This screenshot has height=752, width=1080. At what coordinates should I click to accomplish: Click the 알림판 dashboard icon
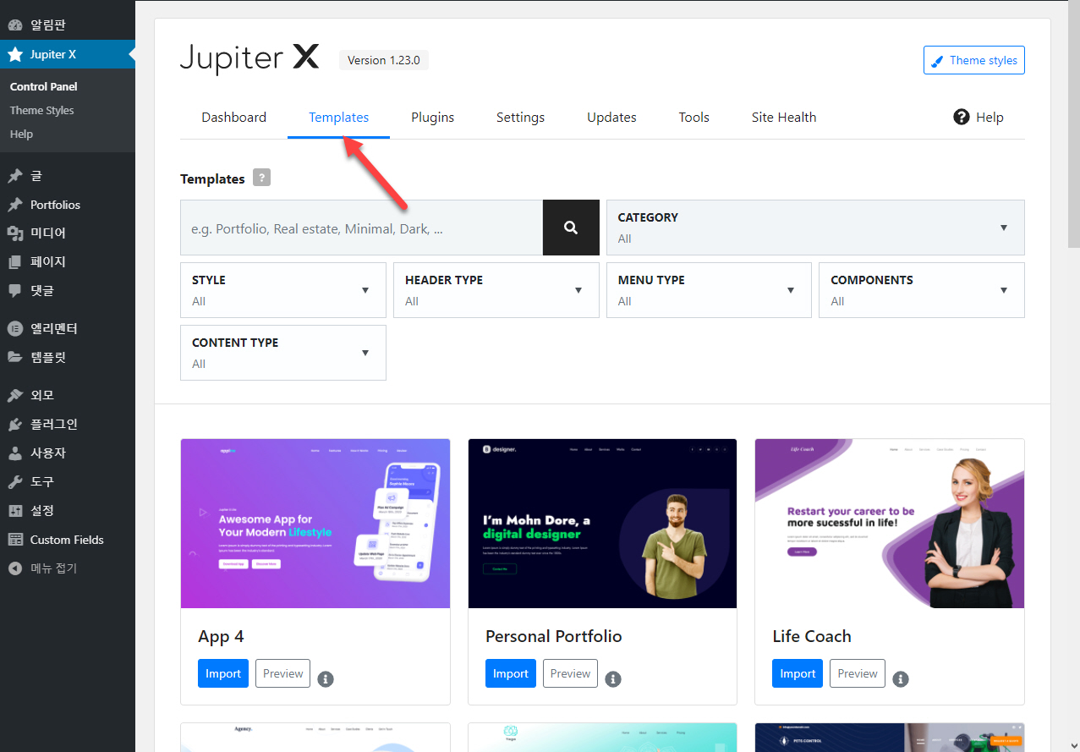(15, 25)
